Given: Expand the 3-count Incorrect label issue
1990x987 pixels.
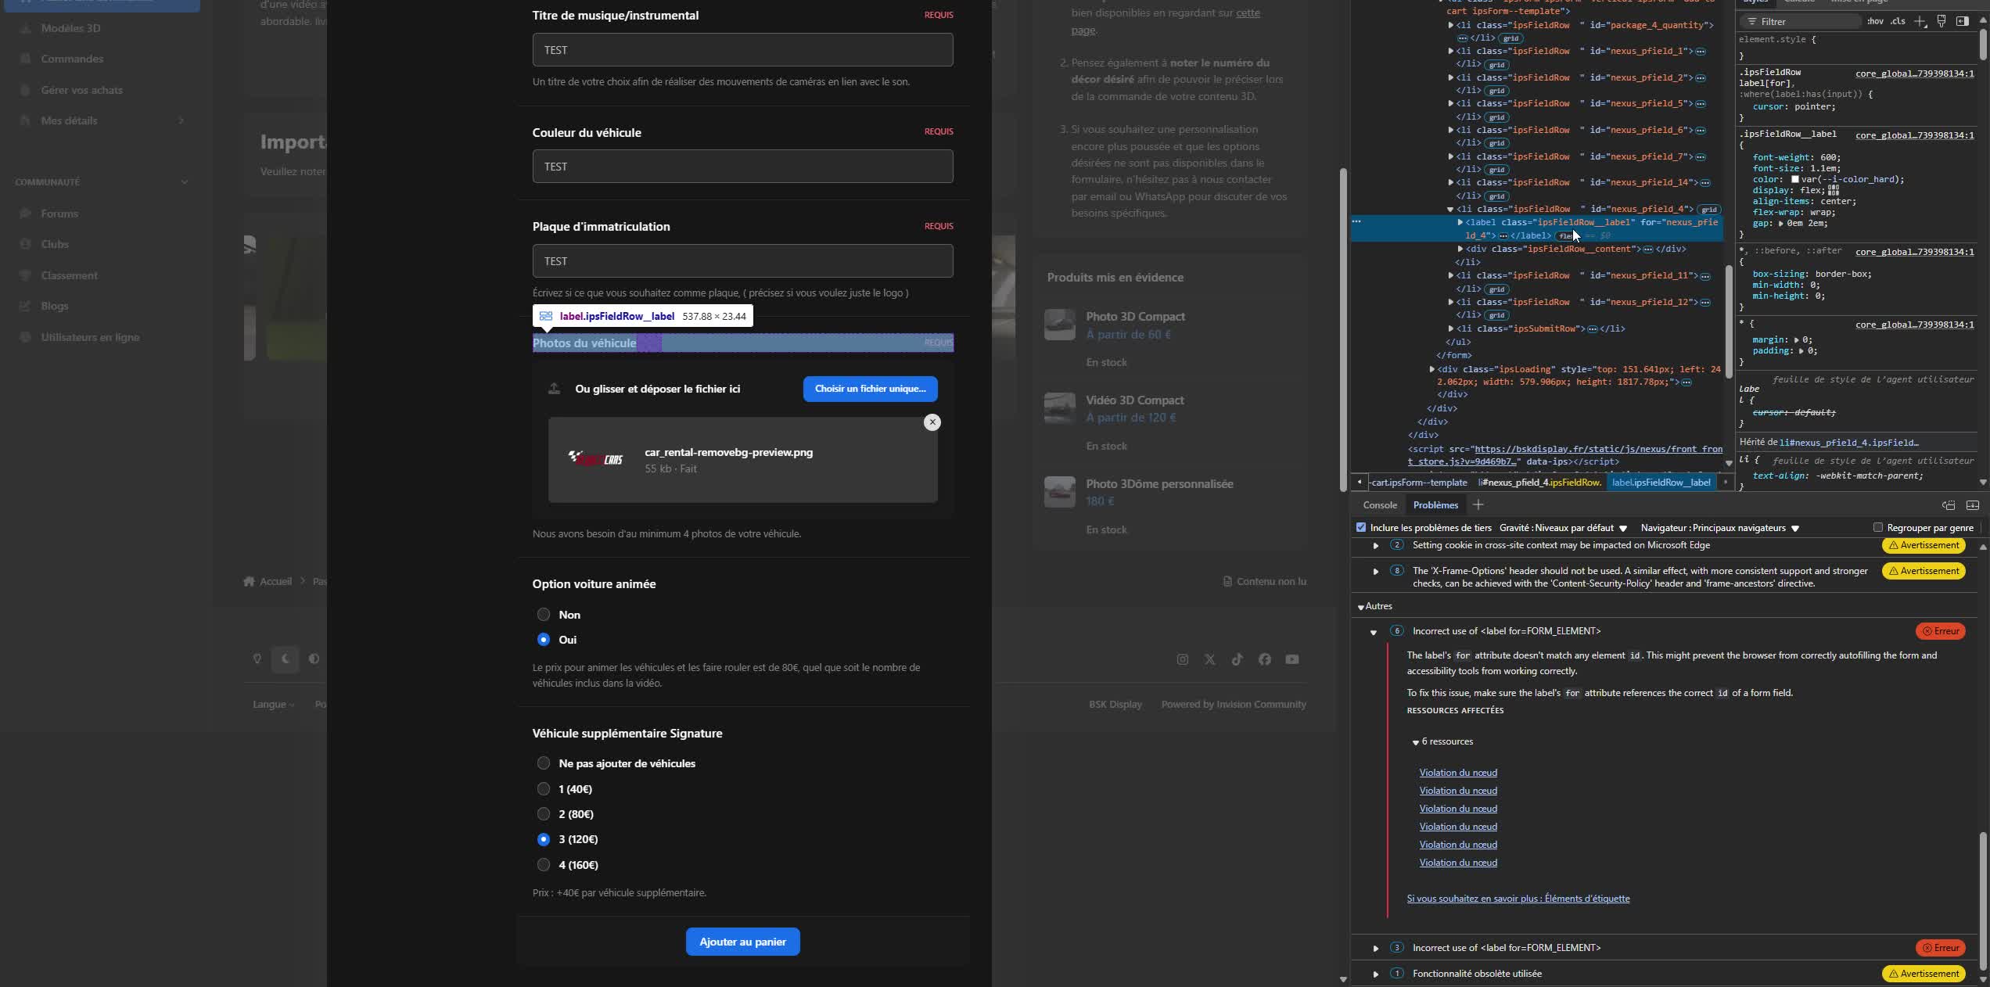Looking at the screenshot, I should (1376, 948).
